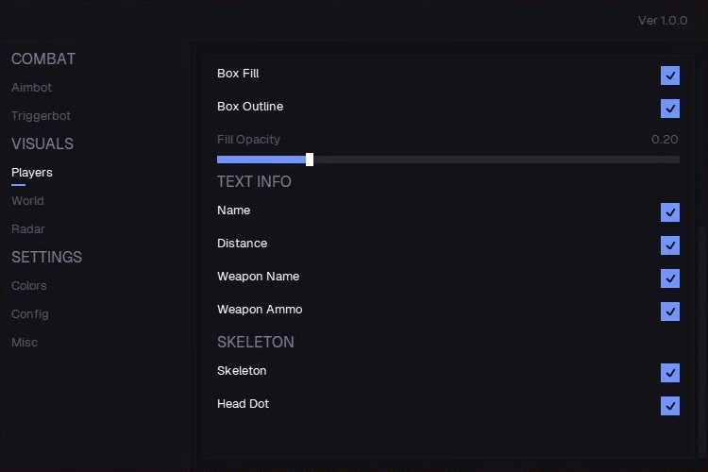
Task: Click the unfilled Fill Opacity slider track
Action: (x=497, y=160)
